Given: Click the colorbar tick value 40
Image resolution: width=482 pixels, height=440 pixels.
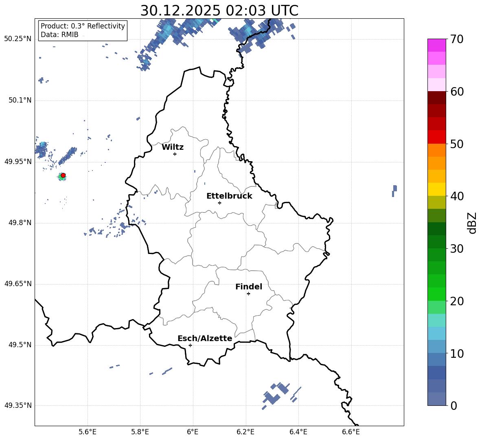Looking at the screenshot, I should pyautogui.click(x=457, y=196).
